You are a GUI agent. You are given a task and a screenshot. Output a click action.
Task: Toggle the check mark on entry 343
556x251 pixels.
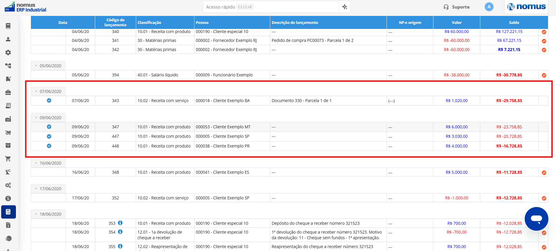(49, 101)
